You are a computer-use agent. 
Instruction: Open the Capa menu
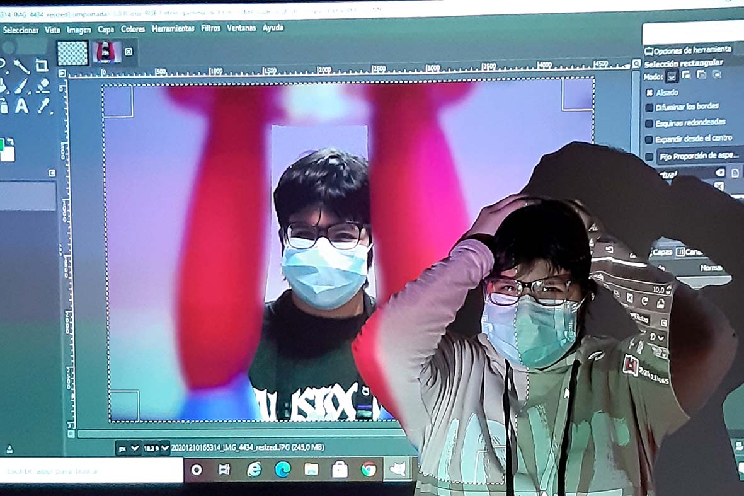point(106,30)
